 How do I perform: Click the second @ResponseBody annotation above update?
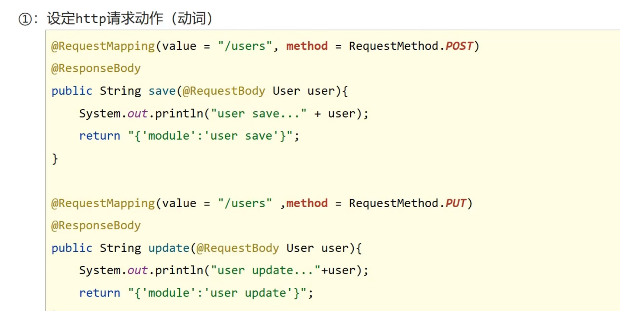click(96, 226)
